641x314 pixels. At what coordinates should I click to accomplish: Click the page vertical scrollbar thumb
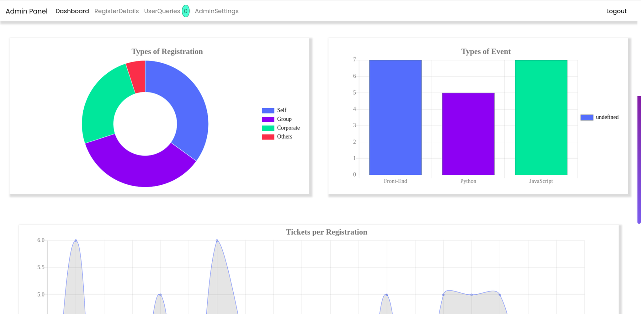[x=639, y=159]
